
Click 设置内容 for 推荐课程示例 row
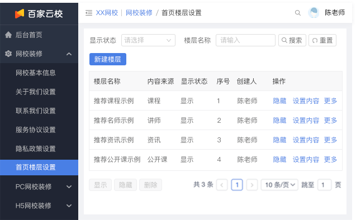(306, 101)
